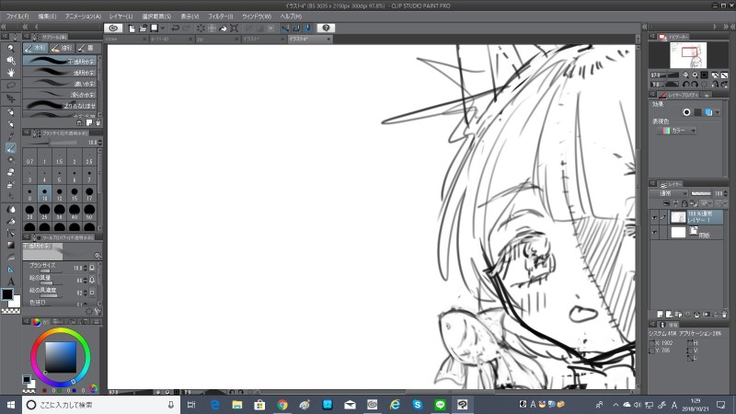Click the hue ring in color wheel
This screenshot has width=736, height=414.
61,331
